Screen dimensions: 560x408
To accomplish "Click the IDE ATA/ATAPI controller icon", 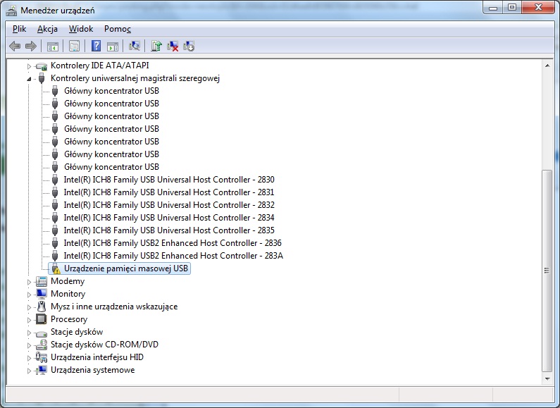I will (x=42, y=66).
